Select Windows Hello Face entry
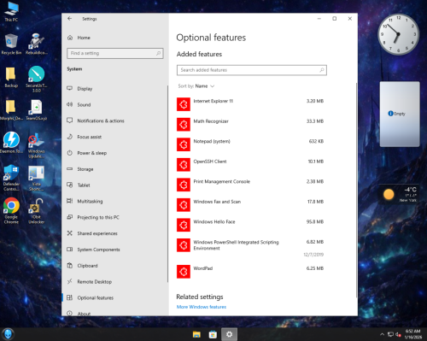This screenshot has height=341, width=427. (252, 225)
